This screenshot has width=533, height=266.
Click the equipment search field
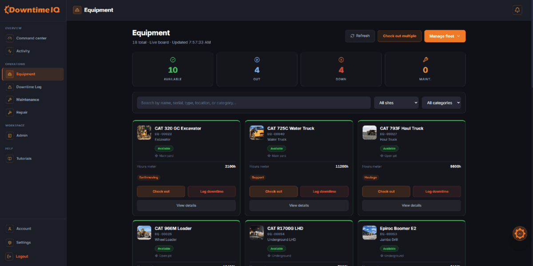click(x=254, y=103)
